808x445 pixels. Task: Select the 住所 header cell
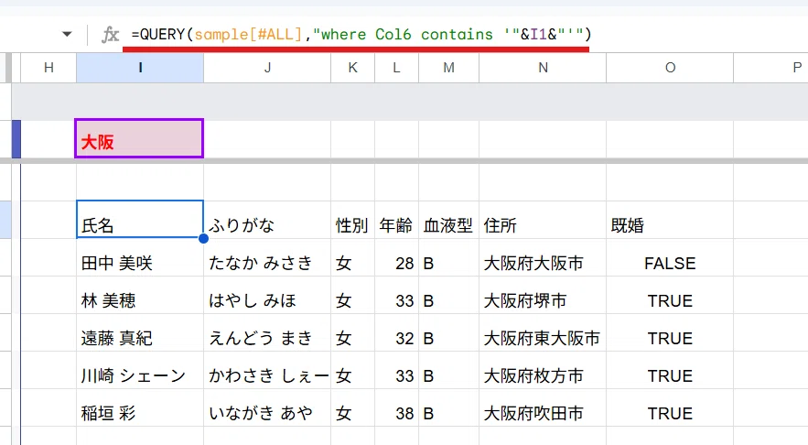pos(543,220)
